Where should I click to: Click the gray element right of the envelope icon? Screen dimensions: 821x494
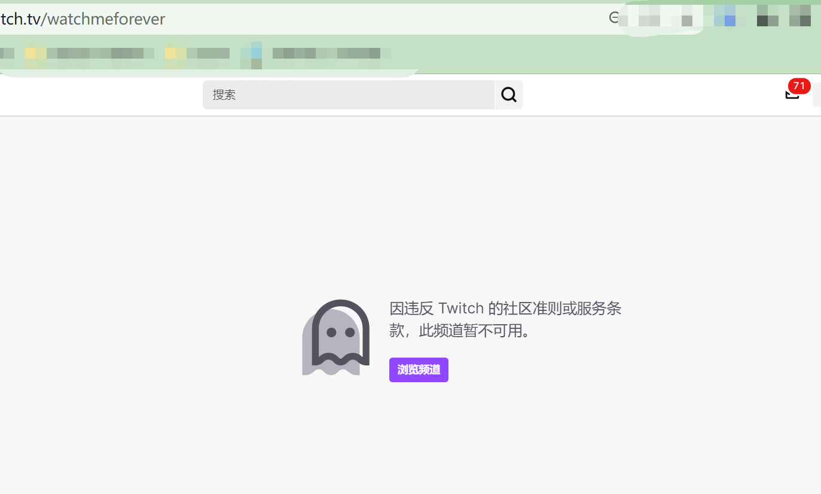click(x=817, y=94)
